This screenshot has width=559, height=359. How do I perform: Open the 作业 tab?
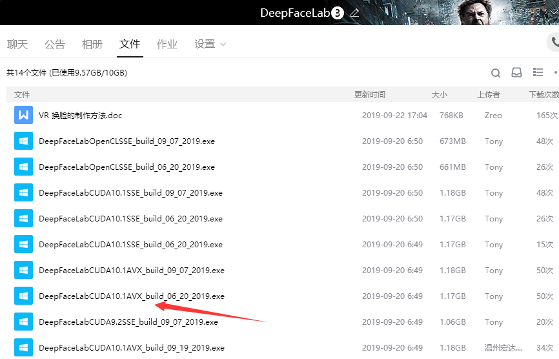coord(167,44)
